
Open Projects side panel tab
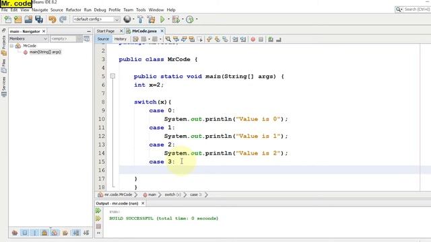click(4, 42)
